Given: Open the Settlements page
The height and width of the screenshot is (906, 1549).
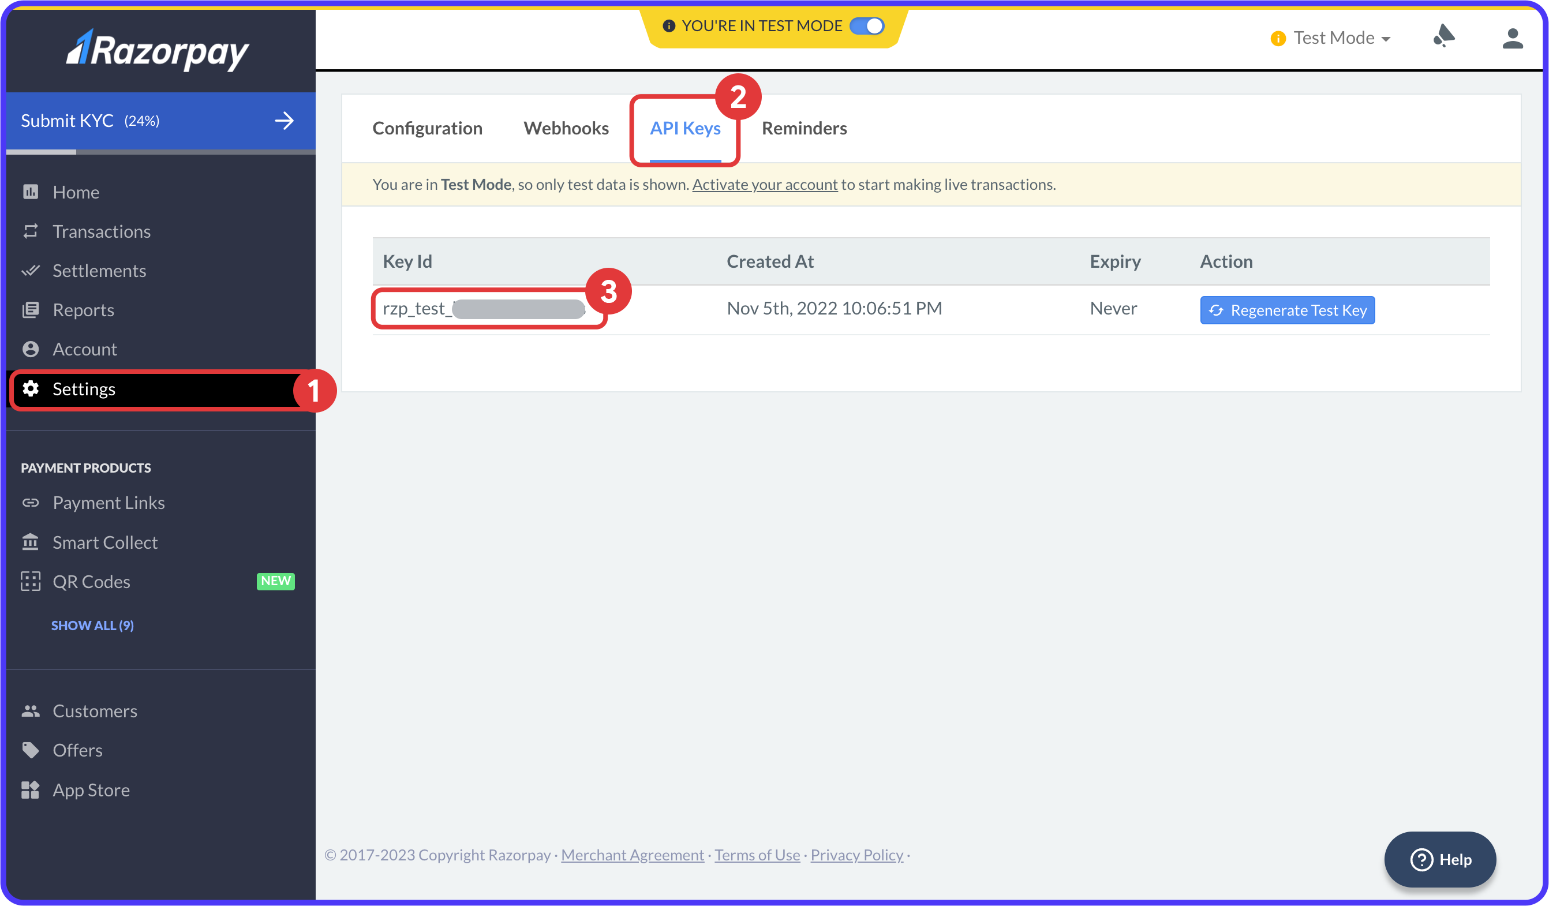Looking at the screenshot, I should [99, 271].
